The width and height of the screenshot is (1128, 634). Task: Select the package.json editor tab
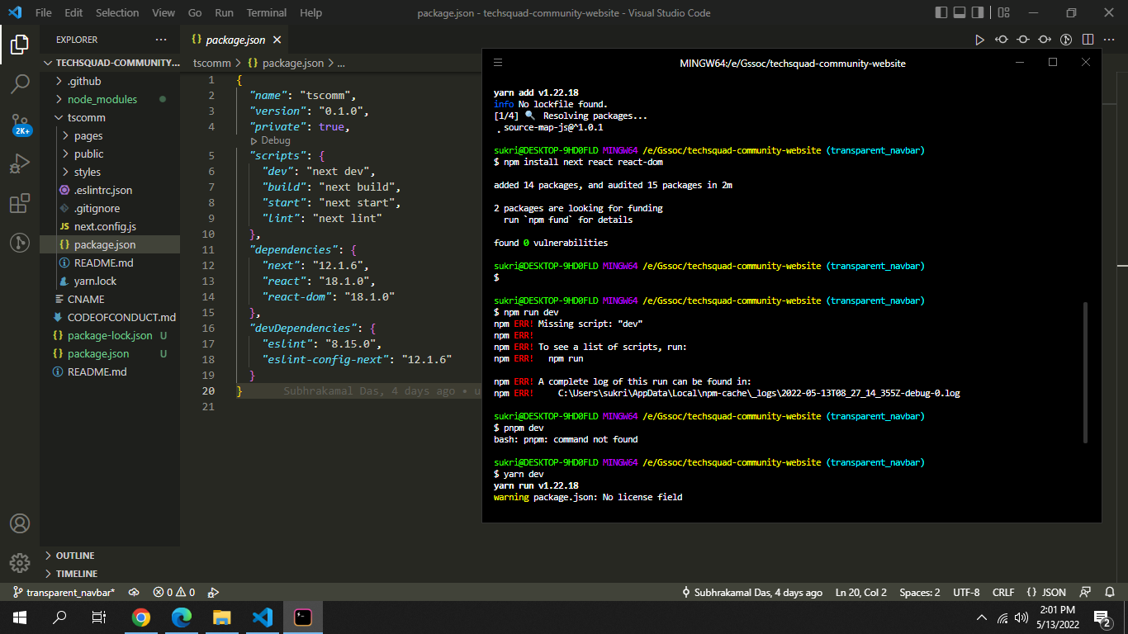[x=235, y=40]
